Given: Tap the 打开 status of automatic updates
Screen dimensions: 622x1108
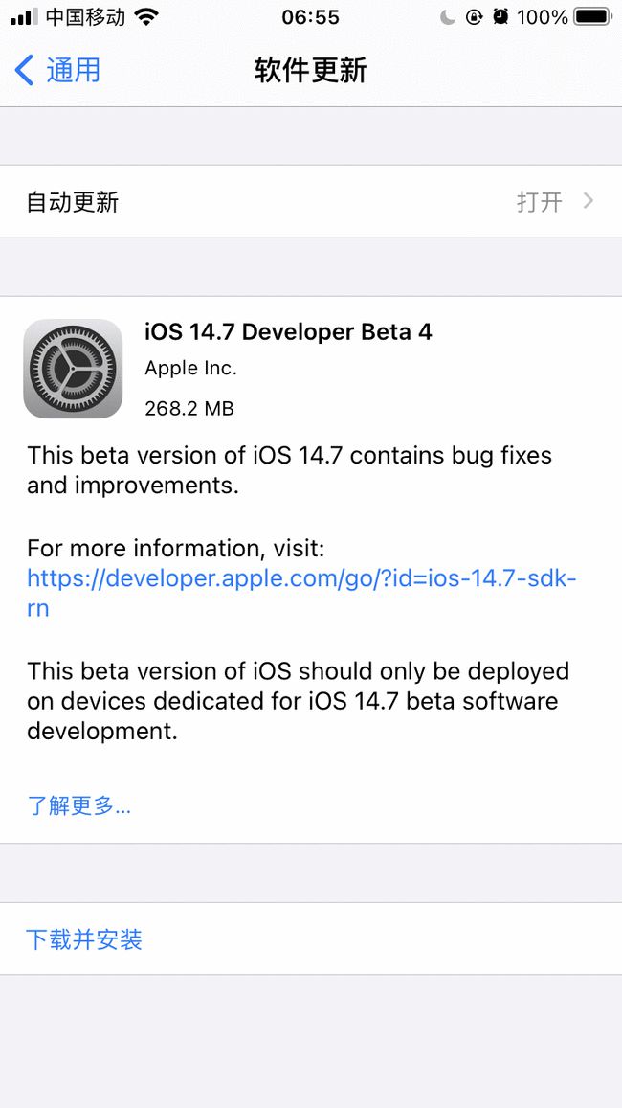Looking at the screenshot, I should pyautogui.click(x=539, y=202).
